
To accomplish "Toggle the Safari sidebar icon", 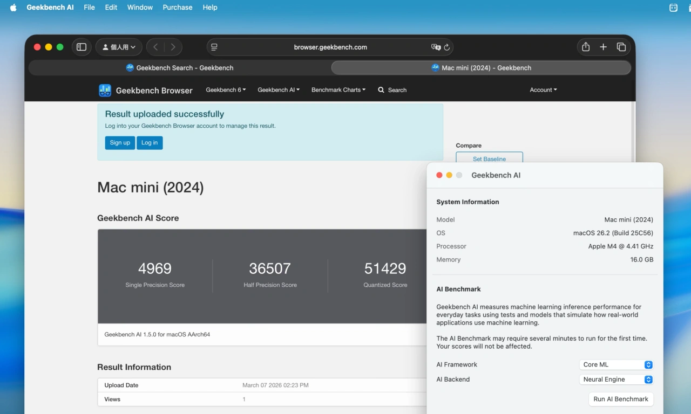I will pyautogui.click(x=82, y=47).
